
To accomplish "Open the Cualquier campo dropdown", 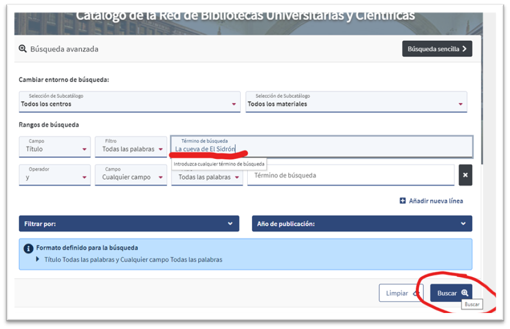I will pyautogui.click(x=131, y=177).
